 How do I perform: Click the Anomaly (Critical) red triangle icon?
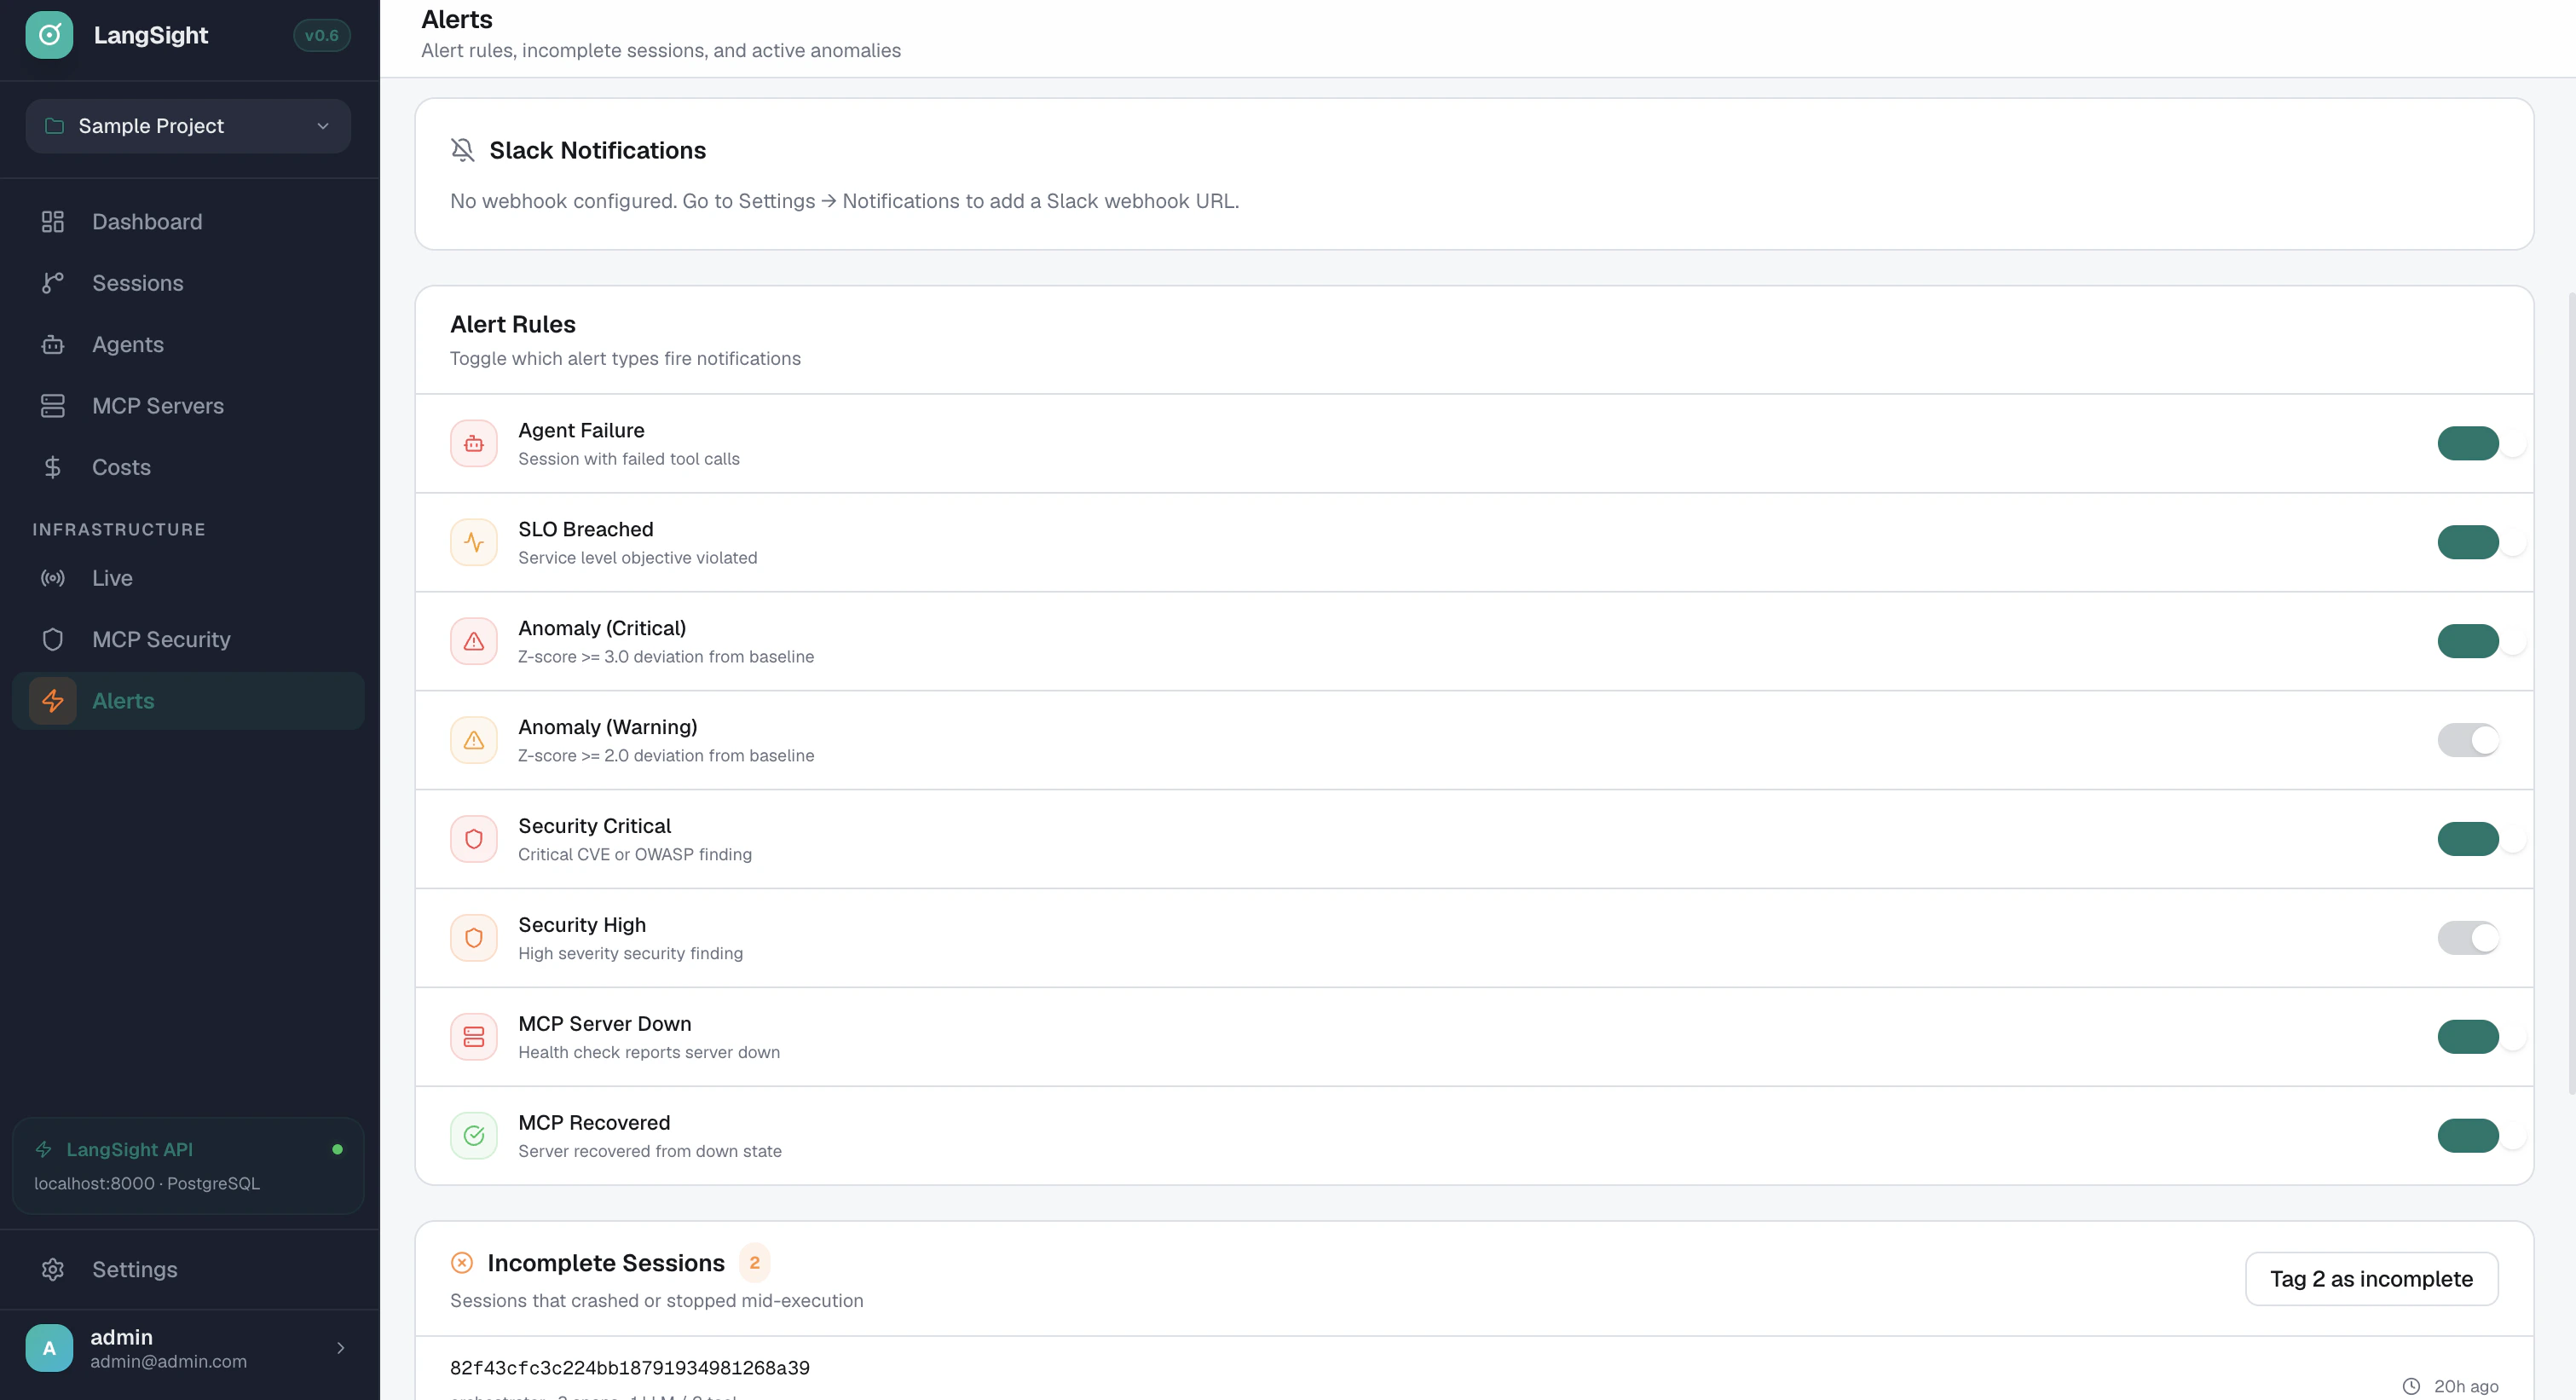pyautogui.click(x=474, y=641)
